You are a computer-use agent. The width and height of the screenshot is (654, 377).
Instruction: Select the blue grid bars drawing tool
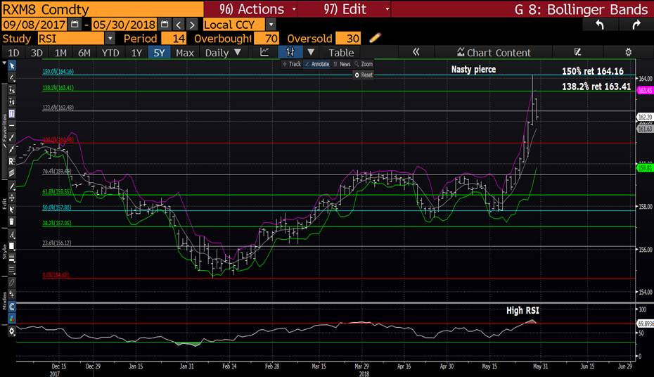click(12, 113)
